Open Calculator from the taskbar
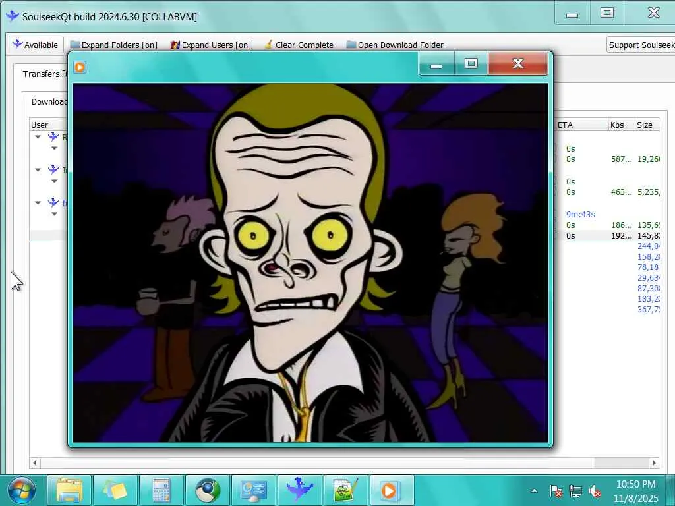Image resolution: width=675 pixels, height=506 pixels. (x=161, y=490)
